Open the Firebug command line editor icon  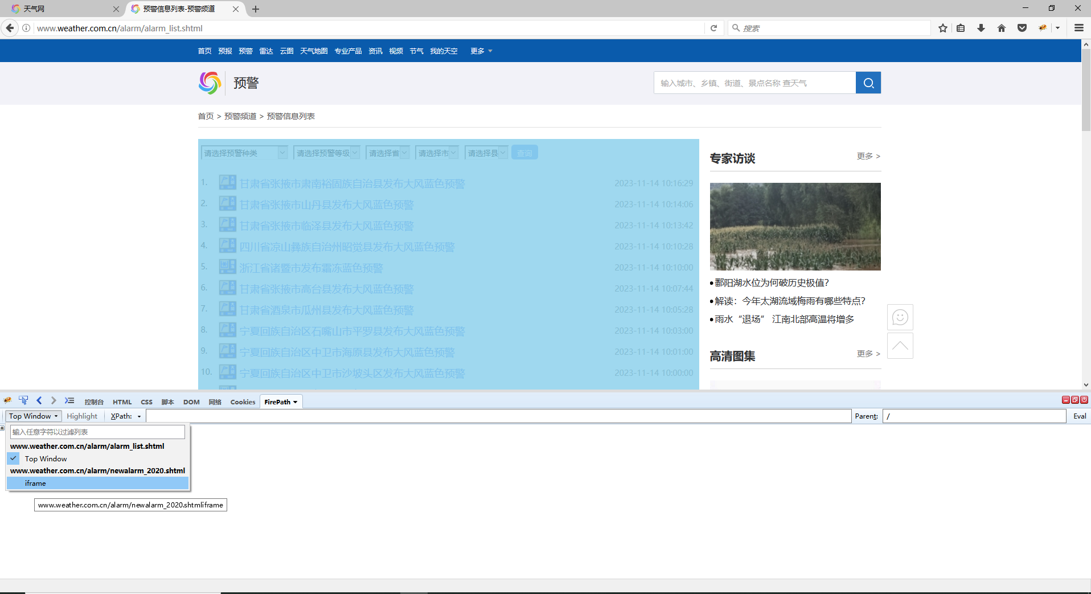(69, 400)
